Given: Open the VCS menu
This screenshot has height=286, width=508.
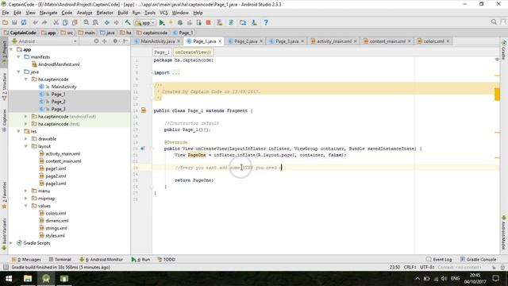Looking at the screenshot, I should (x=164, y=13).
